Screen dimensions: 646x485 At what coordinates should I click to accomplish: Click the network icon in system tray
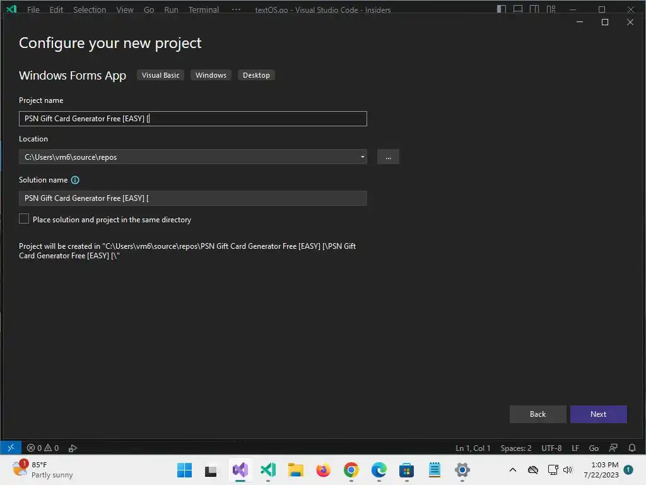pyautogui.click(x=553, y=470)
